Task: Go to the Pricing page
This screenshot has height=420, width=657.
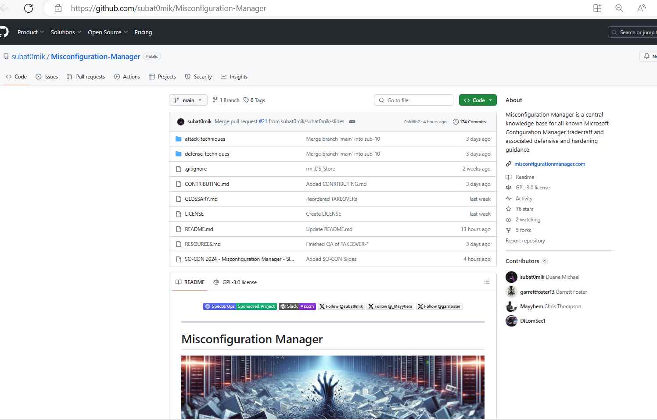Action: [143, 32]
